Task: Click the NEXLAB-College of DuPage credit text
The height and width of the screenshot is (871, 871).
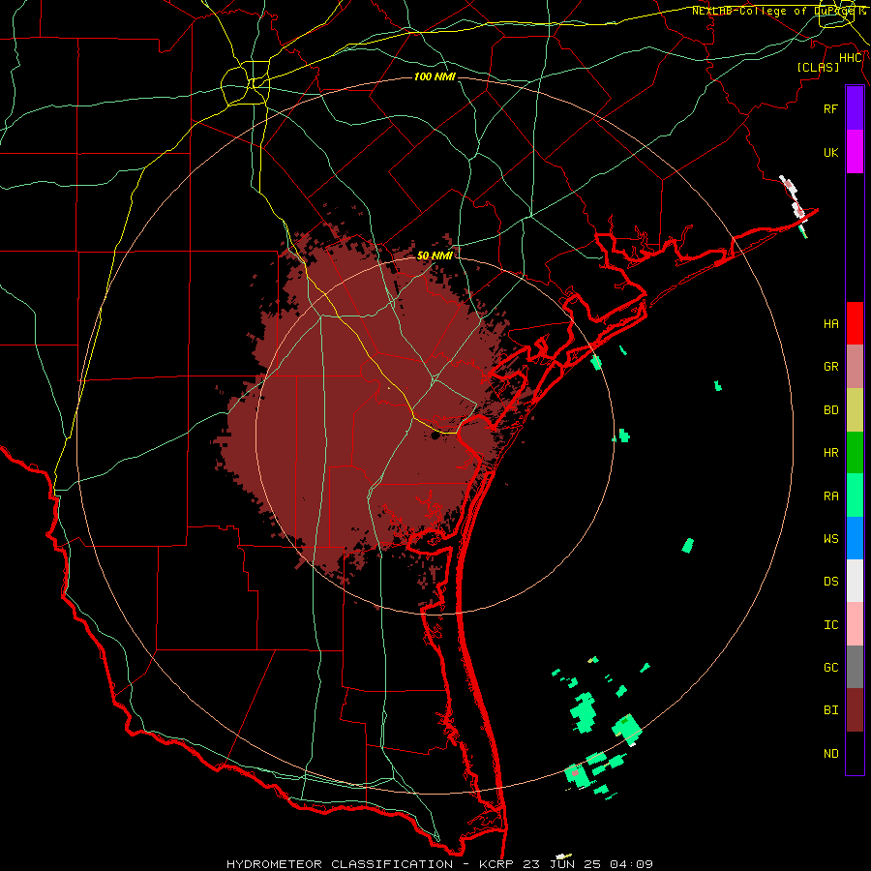Action: pos(779,11)
